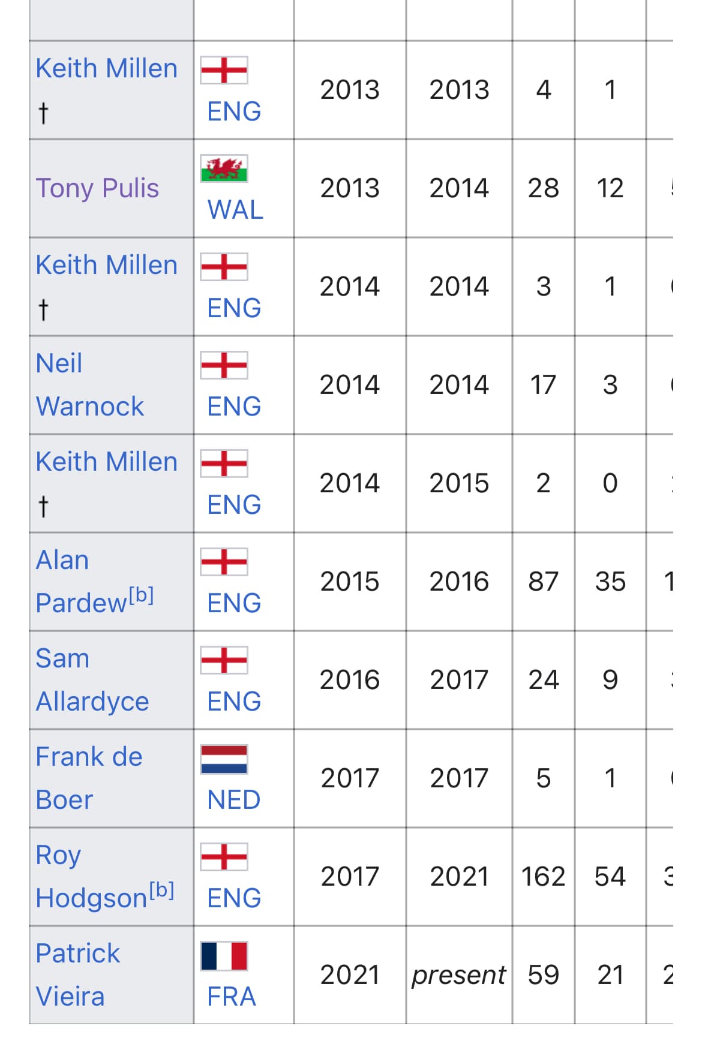Image resolution: width=702 pixels, height=1059 pixels.
Task: Open footnote [b] beside Alan Pardew
Action: [x=141, y=595]
